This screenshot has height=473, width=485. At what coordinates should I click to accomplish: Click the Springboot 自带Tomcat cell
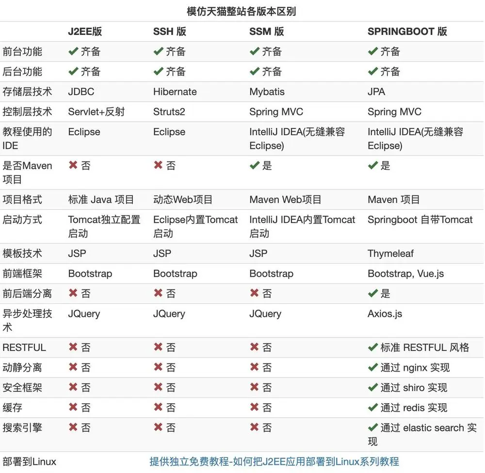420,220
